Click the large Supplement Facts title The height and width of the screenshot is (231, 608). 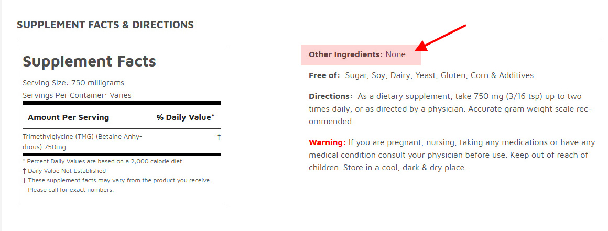point(89,61)
